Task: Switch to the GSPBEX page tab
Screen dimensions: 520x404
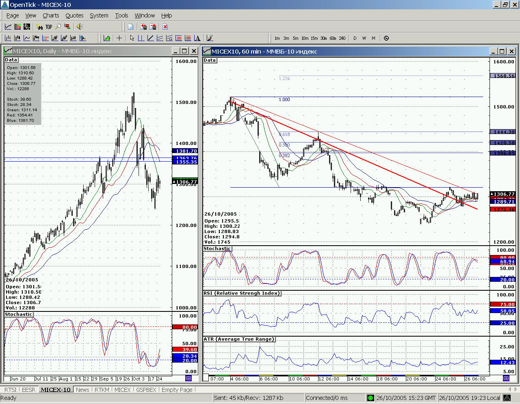Action: pos(146,390)
